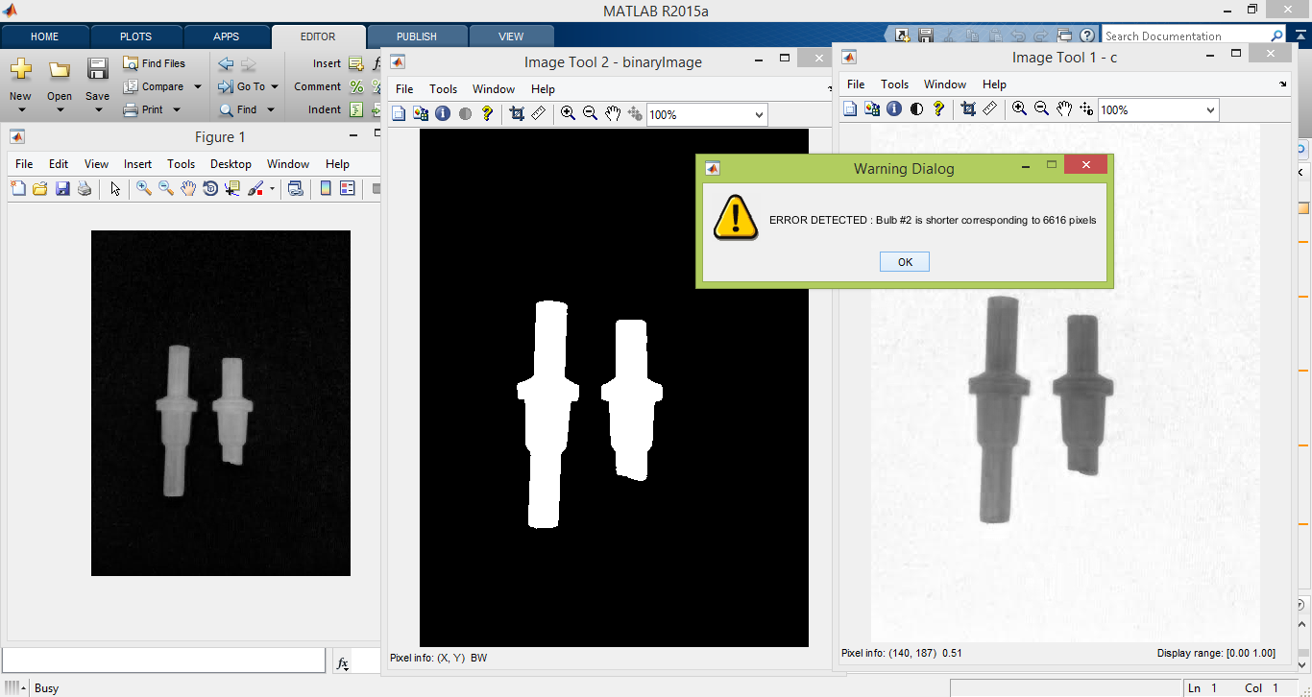The height and width of the screenshot is (697, 1312).
Task: Switch to the PLOTS ribbon tab
Action: [x=135, y=36]
